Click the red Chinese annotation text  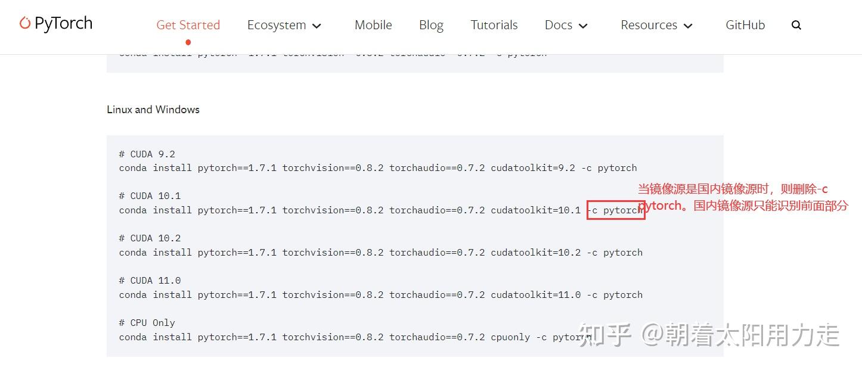[x=733, y=197]
